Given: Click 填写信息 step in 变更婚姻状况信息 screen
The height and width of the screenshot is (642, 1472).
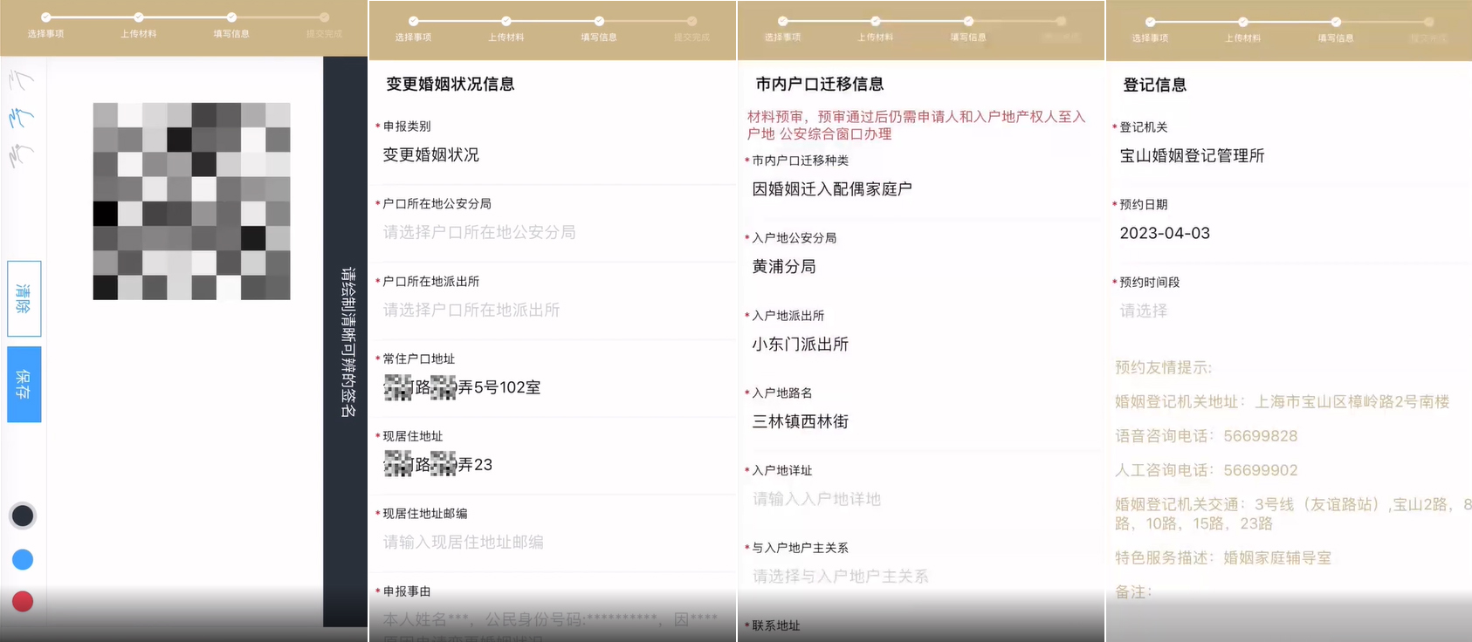Looking at the screenshot, I should (599, 22).
